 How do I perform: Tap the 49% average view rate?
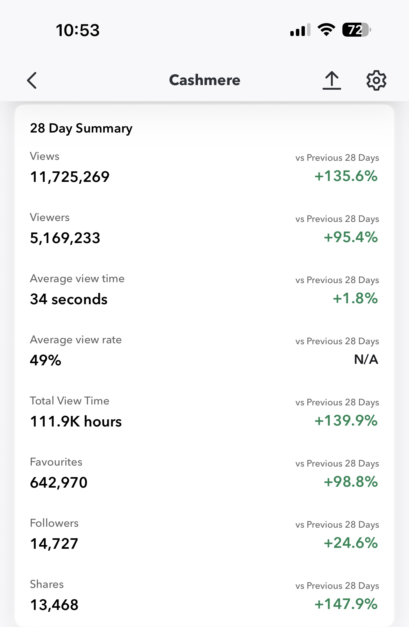pyautogui.click(x=46, y=360)
